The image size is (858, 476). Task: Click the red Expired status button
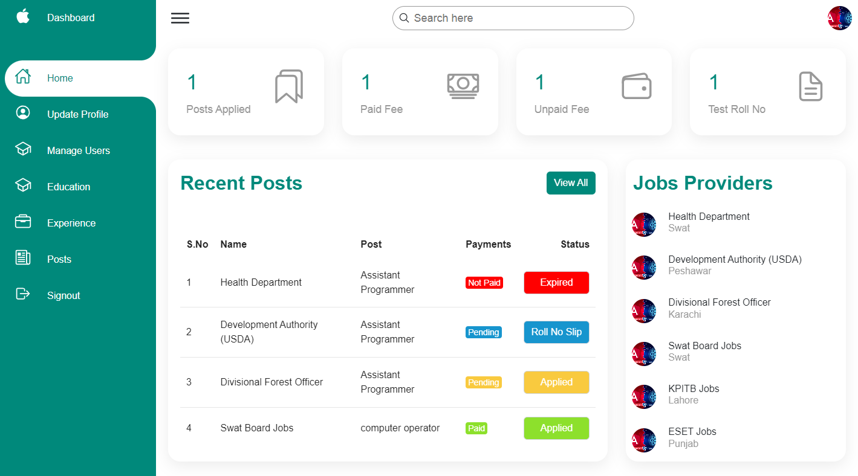(556, 283)
